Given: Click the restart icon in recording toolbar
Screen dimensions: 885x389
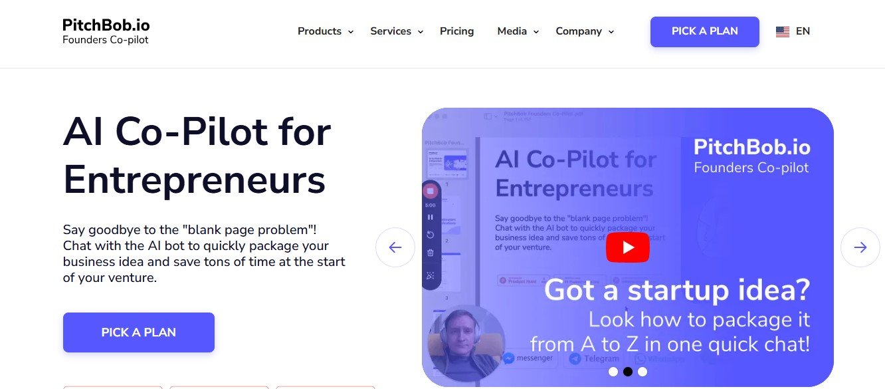Looking at the screenshot, I should click(430, 235).
